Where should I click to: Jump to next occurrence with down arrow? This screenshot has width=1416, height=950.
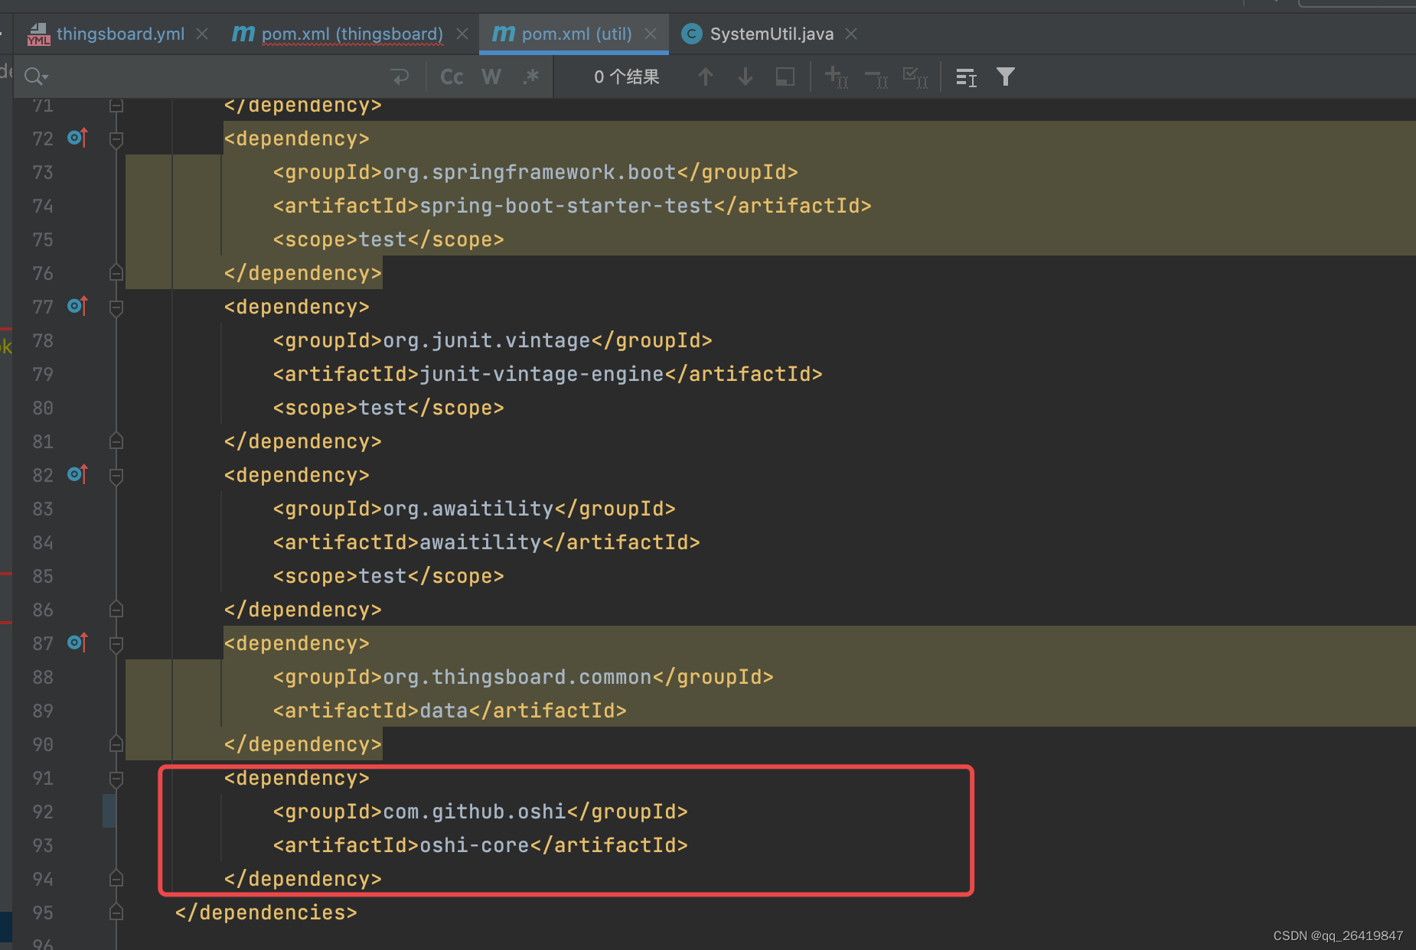pyautogui.click(x=744, y=76)
